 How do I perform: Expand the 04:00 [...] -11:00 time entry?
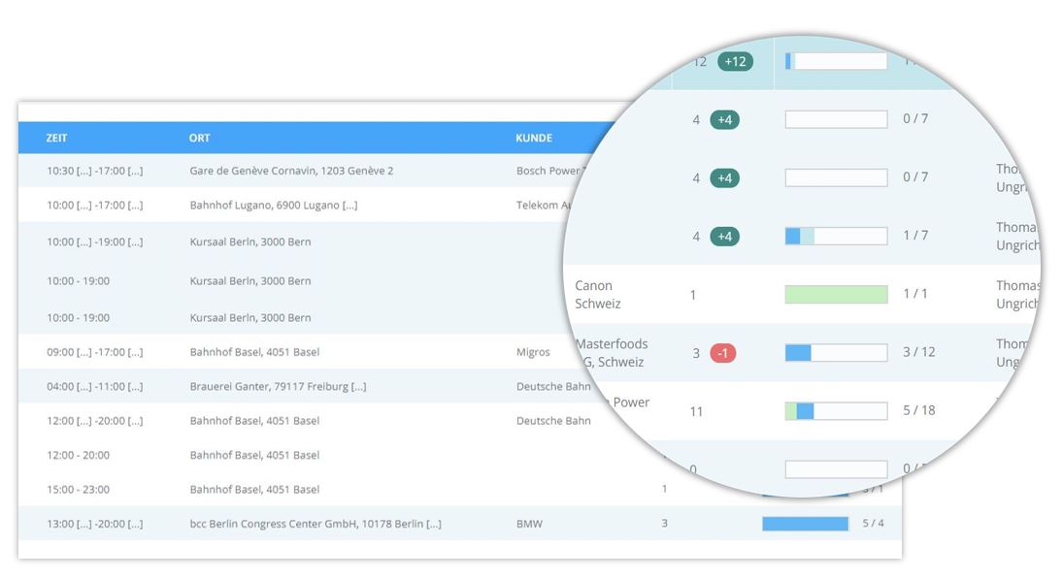click(94, 386)
